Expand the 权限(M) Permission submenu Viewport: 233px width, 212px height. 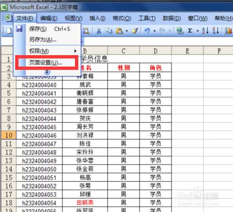point(47,51)
